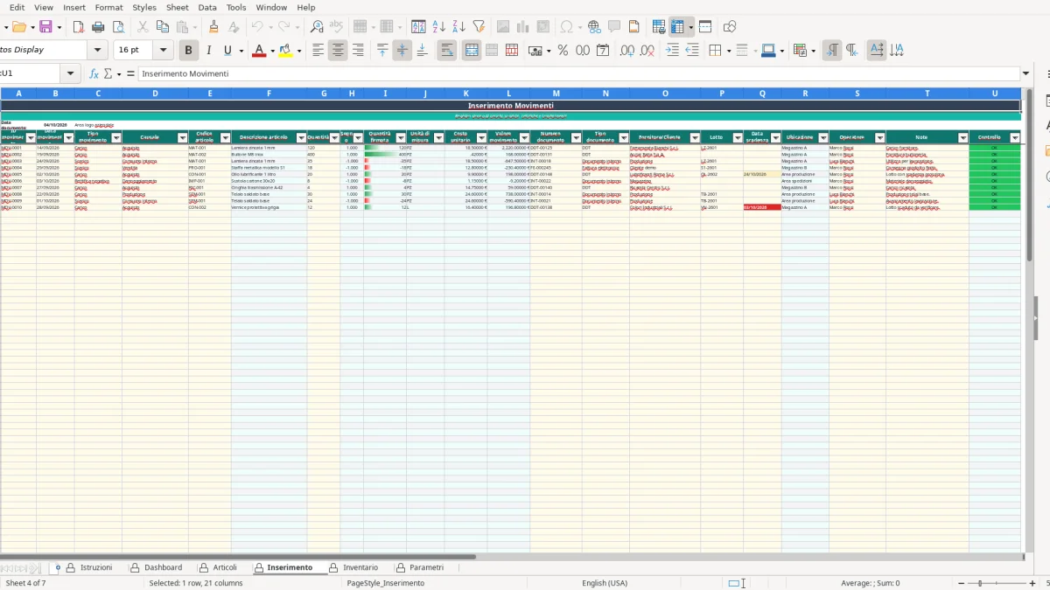Screen dimensions: 1050x590
Task: Open the Sheet menu
Action: (177, 7)
